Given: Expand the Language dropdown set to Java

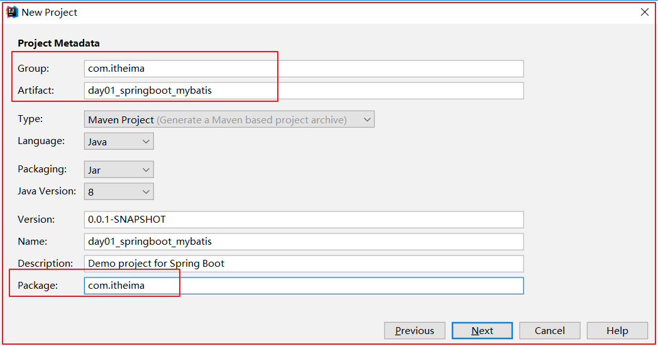Looking at the screenshot, I should [x=119, y=142].
